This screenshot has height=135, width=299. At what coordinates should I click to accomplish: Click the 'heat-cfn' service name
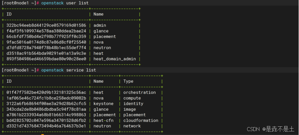coord(103,120)
